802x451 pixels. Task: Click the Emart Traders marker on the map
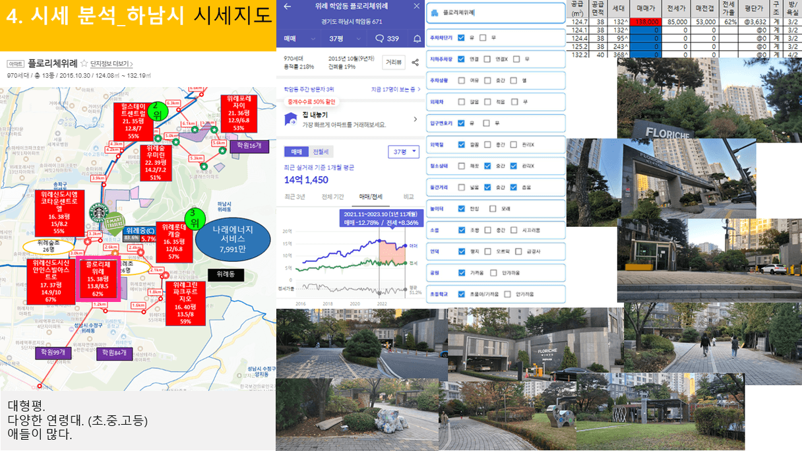[115, 222]
